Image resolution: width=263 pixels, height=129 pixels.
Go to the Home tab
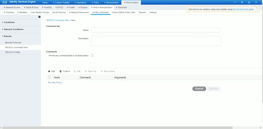45,3
